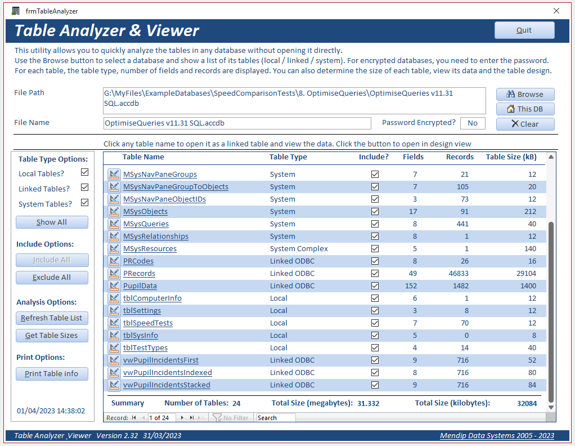The width and height of the screenshot is (575, 446).
Task: Print the table info
Action: pos(52,374)
